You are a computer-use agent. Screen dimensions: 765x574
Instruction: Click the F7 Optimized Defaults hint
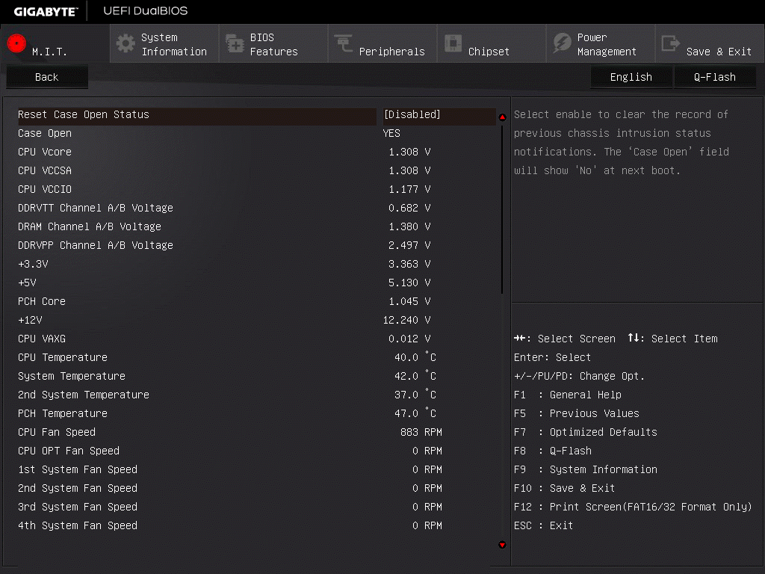point(586,432)
